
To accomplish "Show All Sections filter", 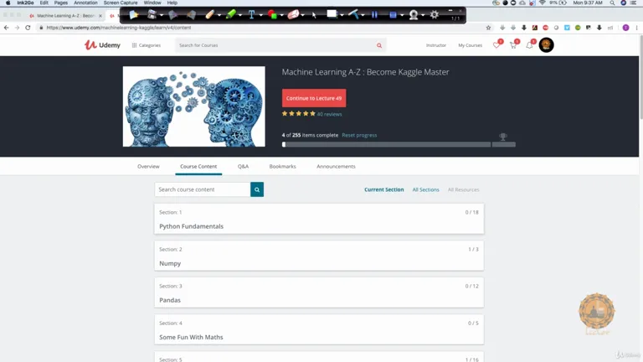I will (x=425, y=189).
